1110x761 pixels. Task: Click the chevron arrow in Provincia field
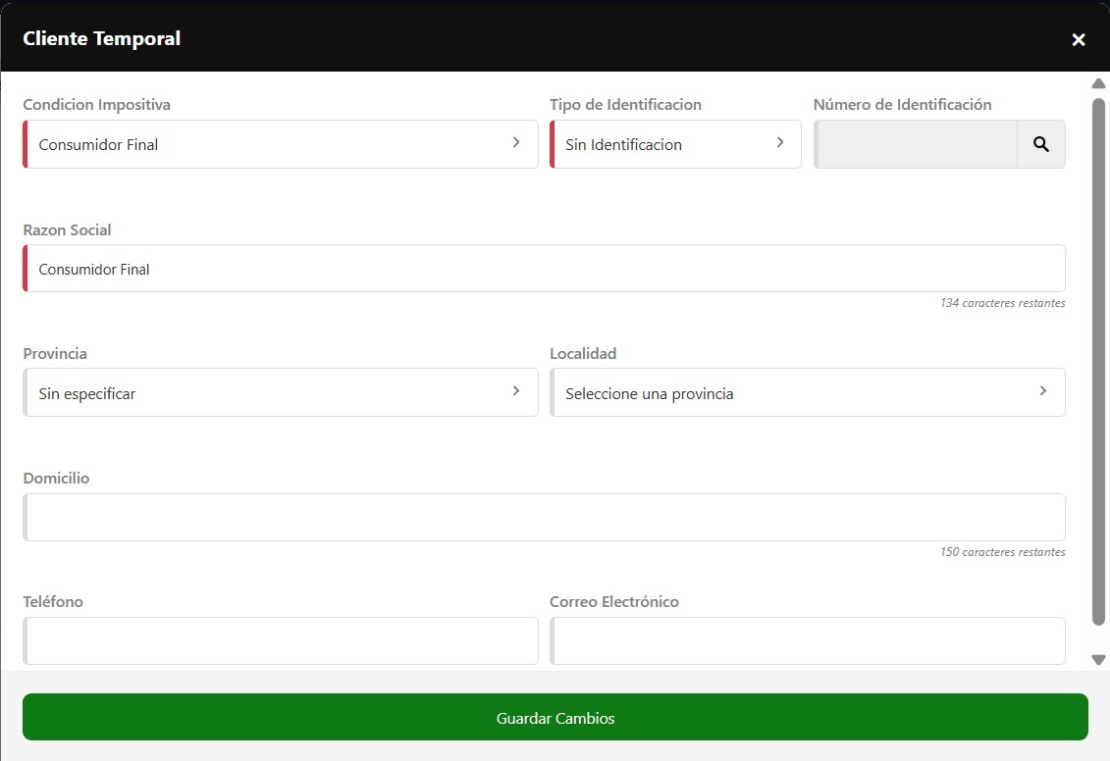coord(516,391)
